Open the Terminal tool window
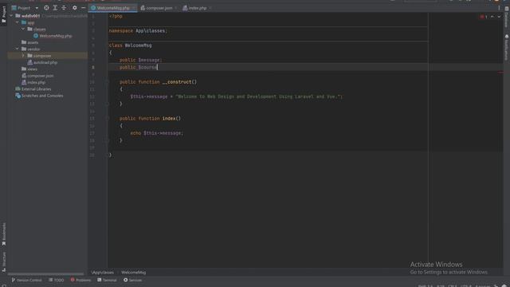 [107, 280]
